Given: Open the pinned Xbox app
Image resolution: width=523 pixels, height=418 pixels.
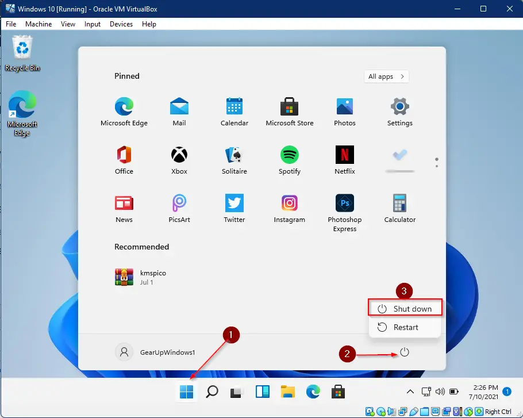Looking at the screenshot, I should [179, 160].
